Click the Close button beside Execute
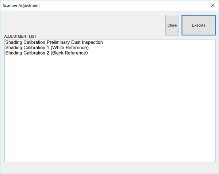Screen dimensions: 219x174 172,25
